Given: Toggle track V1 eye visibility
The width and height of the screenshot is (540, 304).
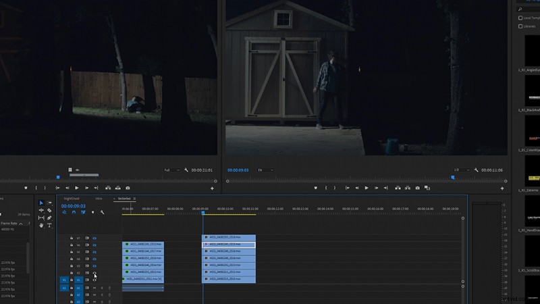Looking at the screenshot, I should click(x=94, y=280).
